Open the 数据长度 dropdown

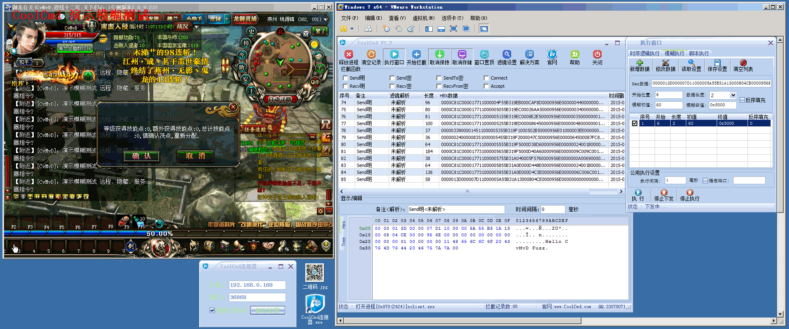(x=733, y=95)
